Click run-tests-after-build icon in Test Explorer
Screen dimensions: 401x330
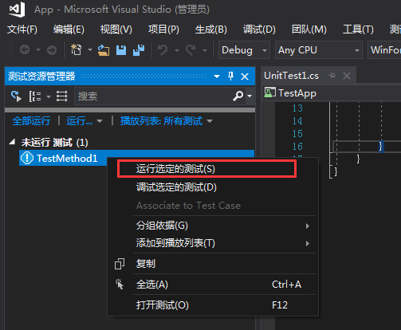pos(16,96)
